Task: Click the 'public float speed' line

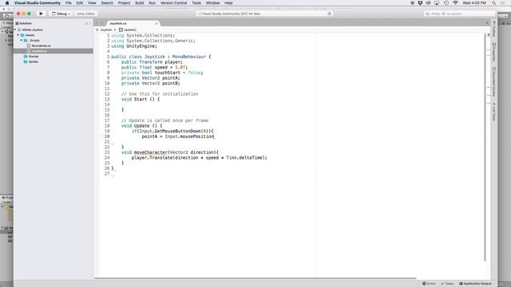Action: 154,67
